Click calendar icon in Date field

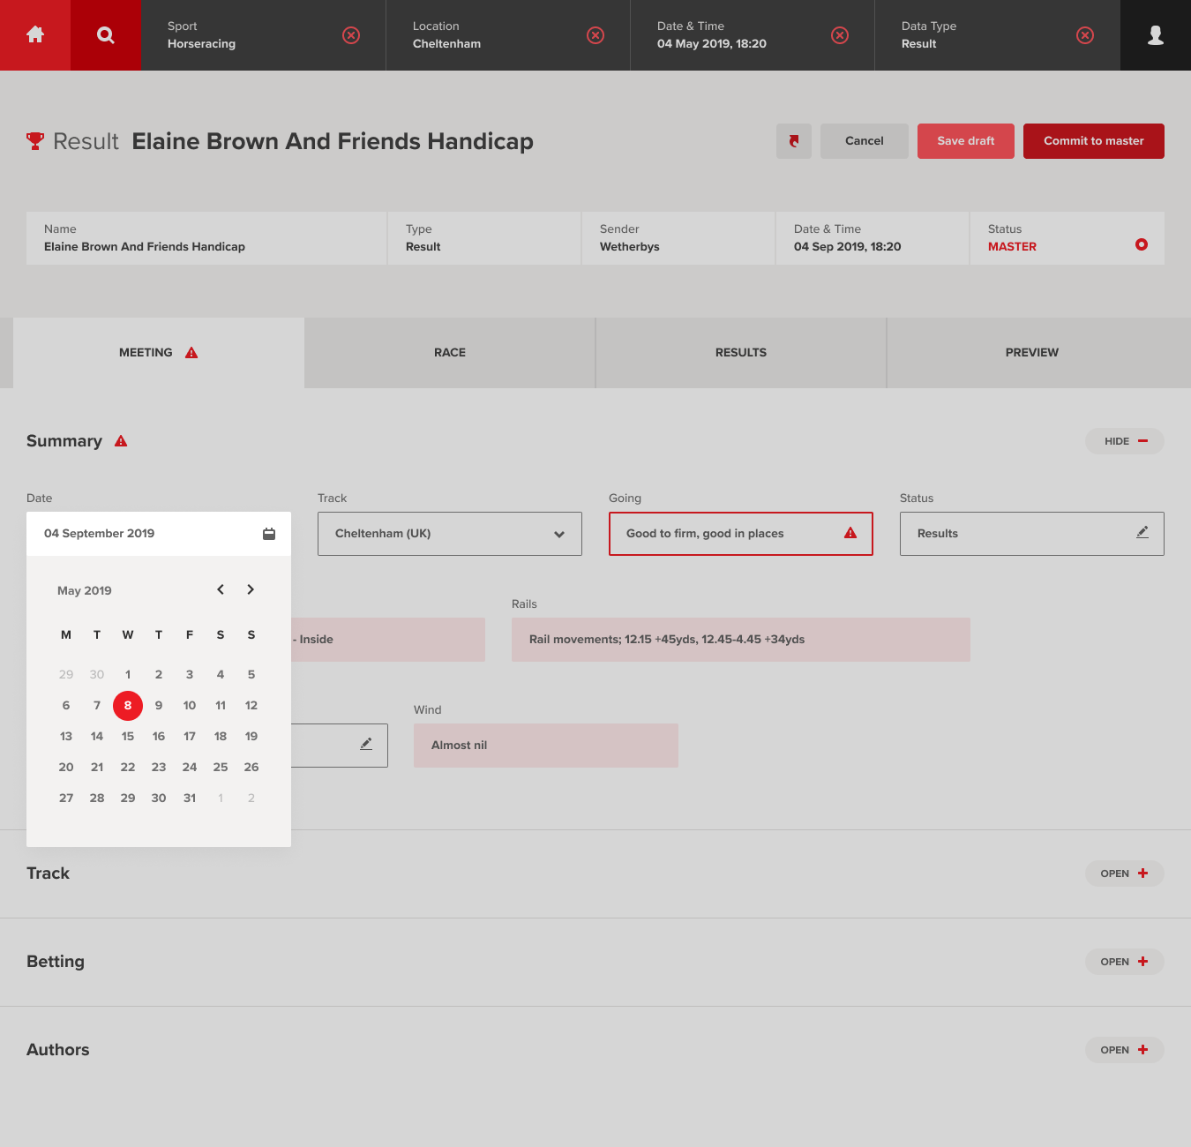tap(269, 534)
